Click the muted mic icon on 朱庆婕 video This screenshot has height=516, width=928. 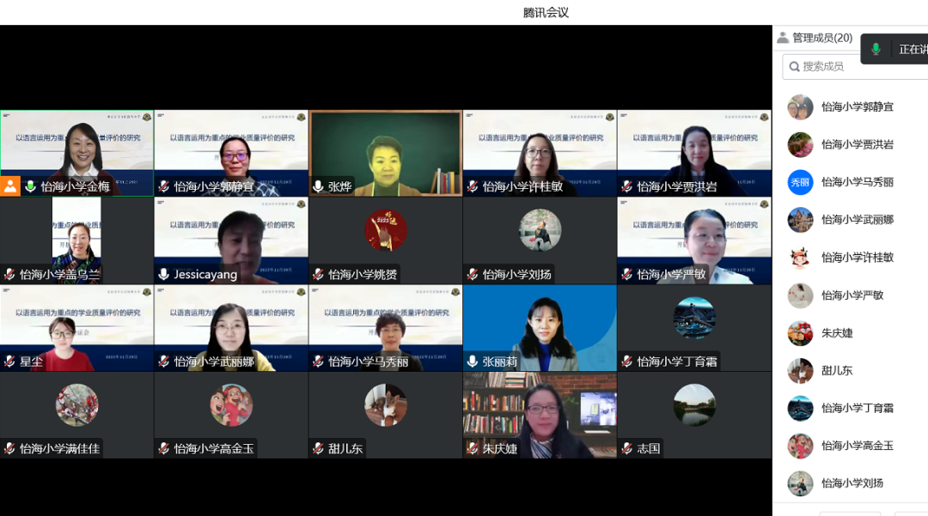click(x=473, y=449)
